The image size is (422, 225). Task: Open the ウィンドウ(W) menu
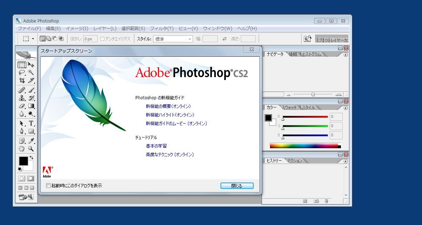[x=218, y=29]
